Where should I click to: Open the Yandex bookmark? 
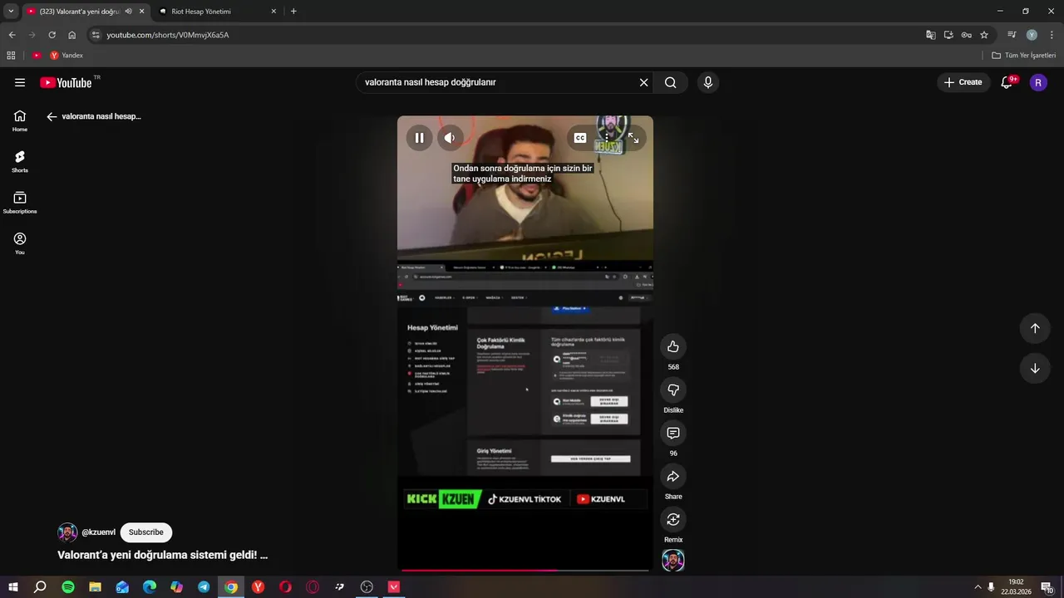[x=66, y=56]
